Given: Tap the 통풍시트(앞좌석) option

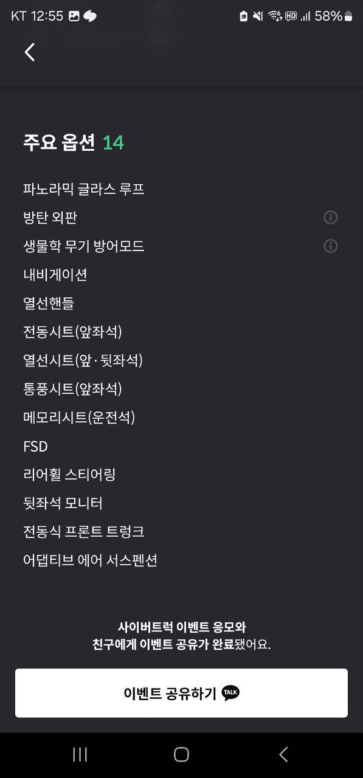Looking at the screenshot, I should coord(72,389).
